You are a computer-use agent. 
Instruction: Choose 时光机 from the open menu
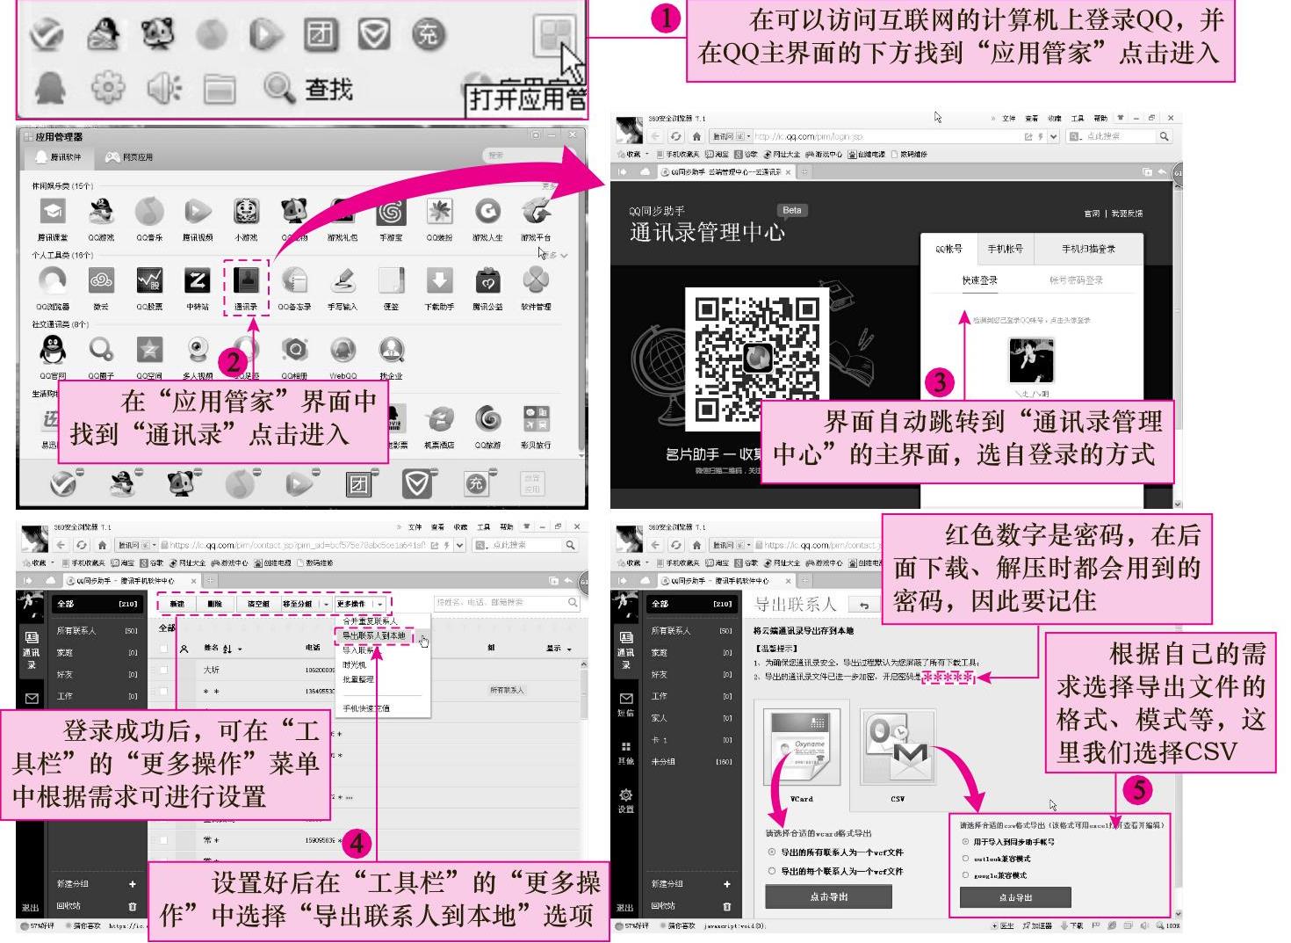(355, 664)
